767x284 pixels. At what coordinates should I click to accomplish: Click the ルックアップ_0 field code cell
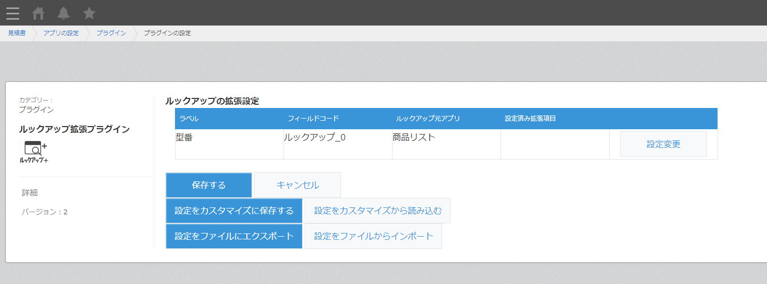[338, 144]
